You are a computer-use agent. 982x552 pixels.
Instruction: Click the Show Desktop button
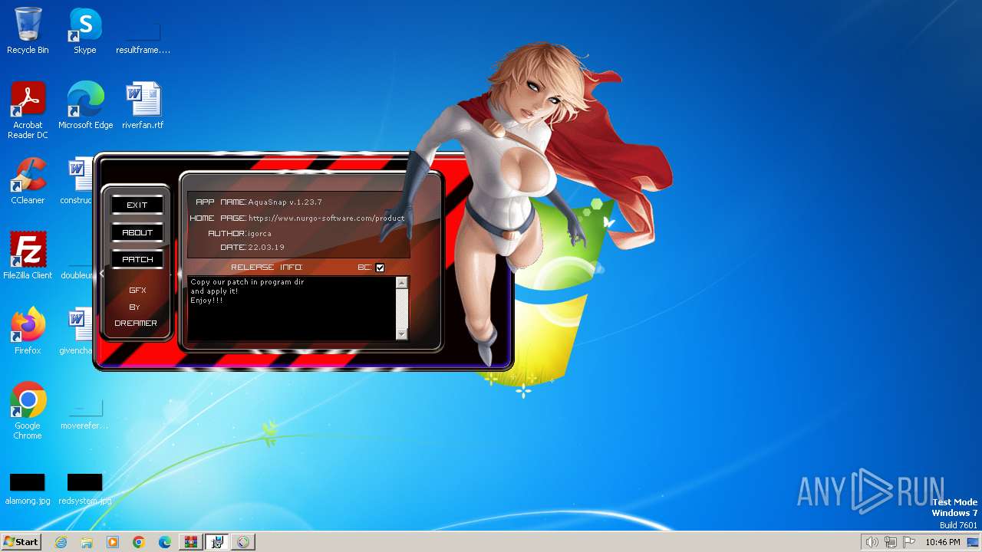[x=974, y=542]
